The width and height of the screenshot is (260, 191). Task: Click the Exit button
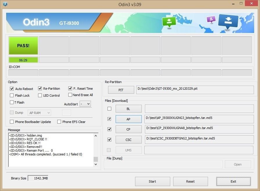(x=234, y=181)
